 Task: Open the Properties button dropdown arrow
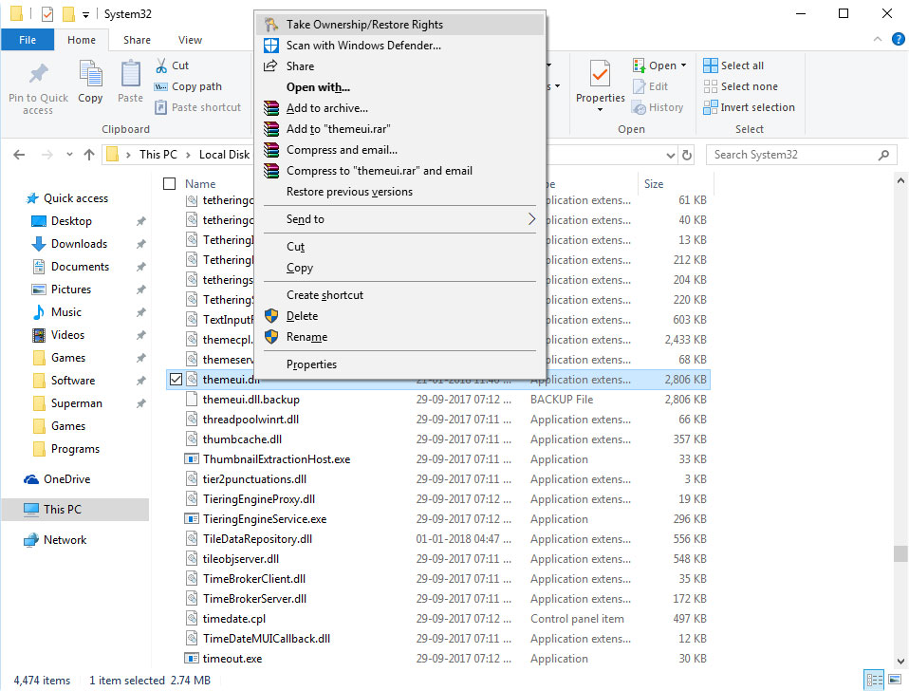click(x=600, y=109)
